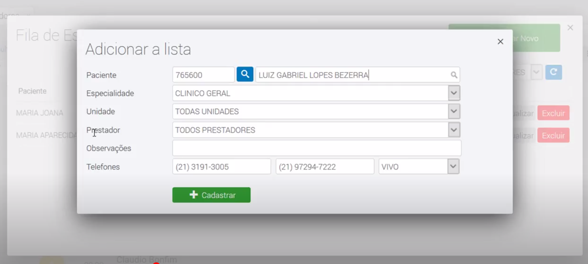
Task: Click the patient code field 765600
Action: tap(204, 75)
